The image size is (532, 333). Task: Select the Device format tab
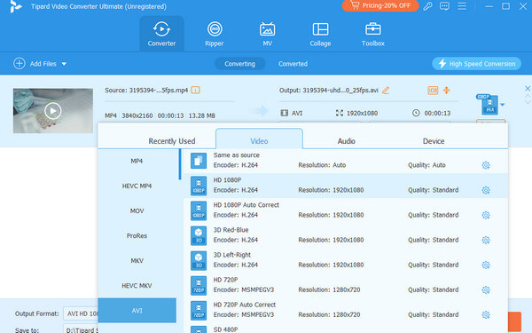click(434, 141)
